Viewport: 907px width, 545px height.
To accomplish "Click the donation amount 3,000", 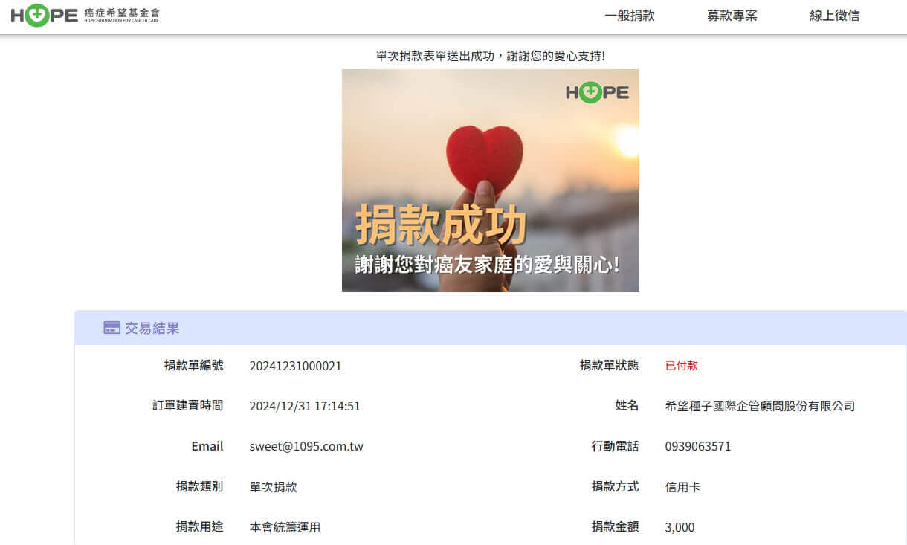I will click(x=680, y=527).
